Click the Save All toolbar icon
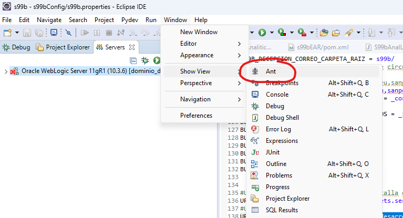Viewport: 403px width, 218px height. pos(39,33)
